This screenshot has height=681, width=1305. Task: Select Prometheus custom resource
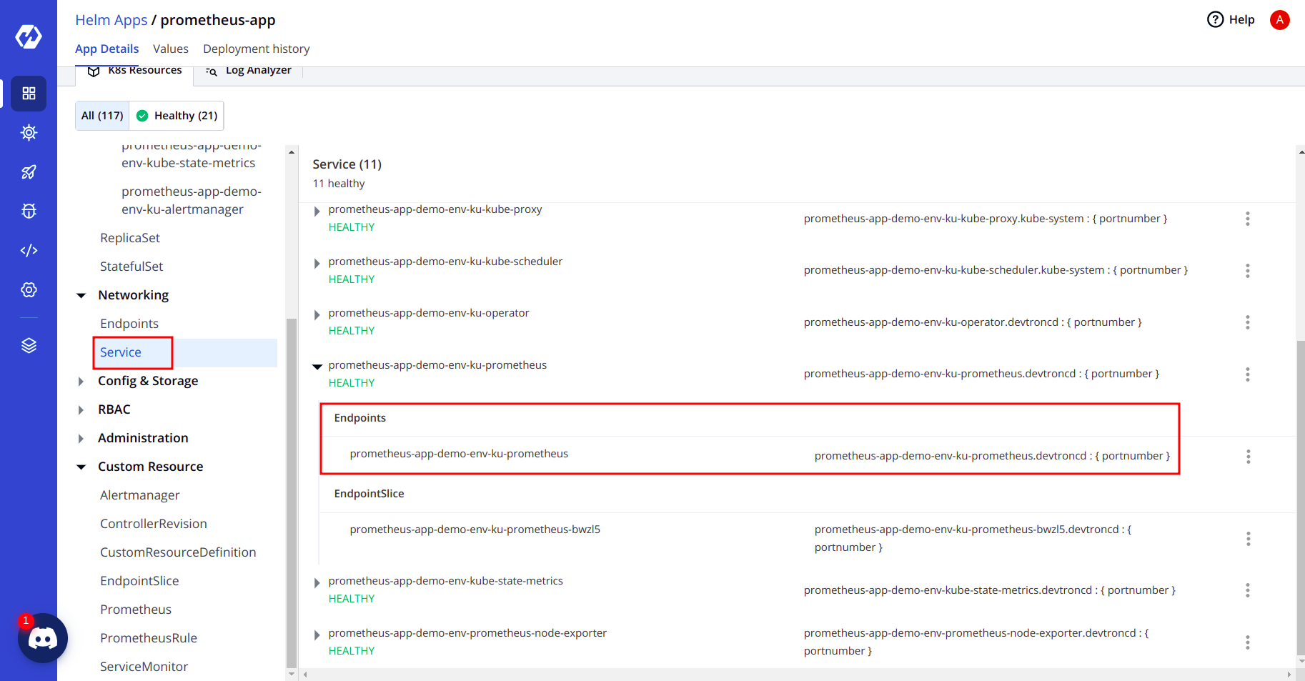click(x=136, y=610)
